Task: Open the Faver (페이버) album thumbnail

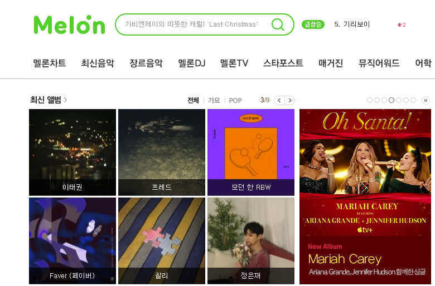Action: coord(72,241)
